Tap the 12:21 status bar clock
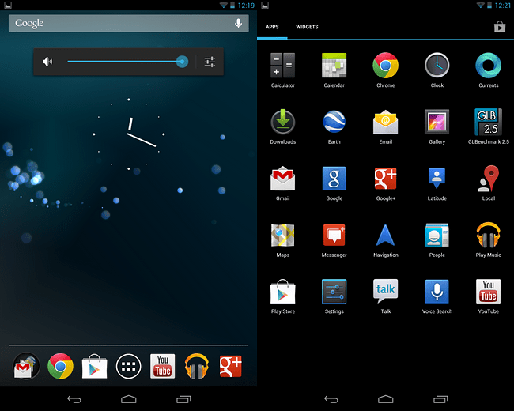Screen dimensions: 514x411 tap(502, 6)
